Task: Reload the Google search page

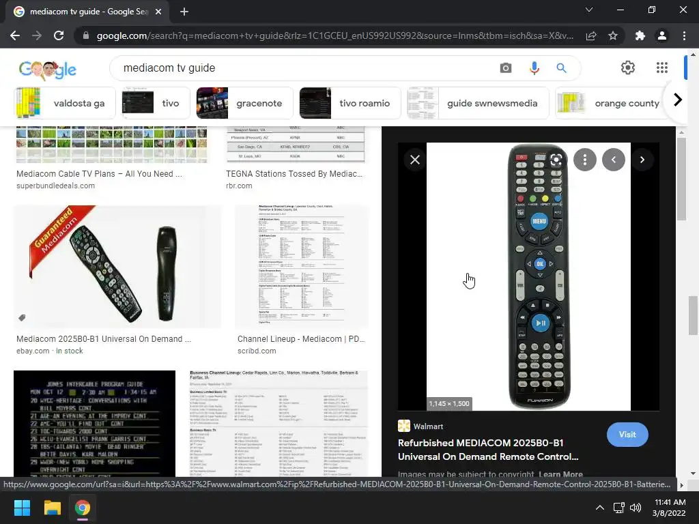Action: (59, 35)
